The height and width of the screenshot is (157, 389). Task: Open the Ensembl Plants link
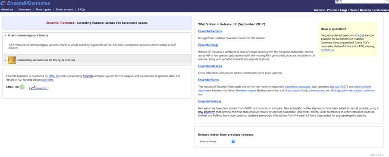(x=208, y=80)
